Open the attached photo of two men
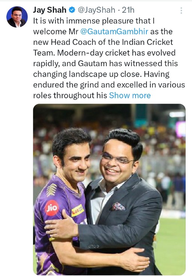Viewport: 192px width, 276px height. click(x=109, y=189)
